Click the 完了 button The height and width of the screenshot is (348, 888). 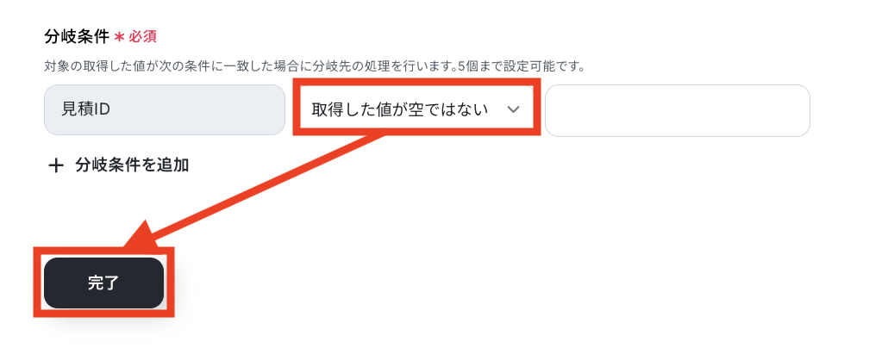pos(103,283)
